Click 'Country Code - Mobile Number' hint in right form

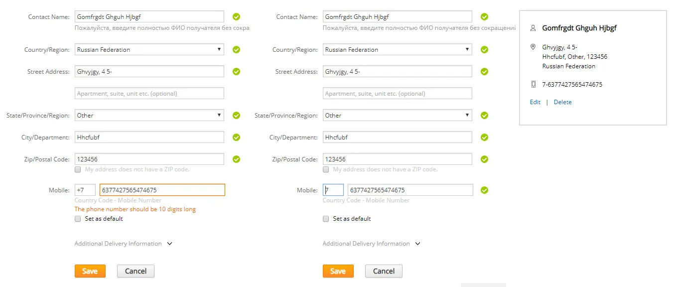pos(366,200)
